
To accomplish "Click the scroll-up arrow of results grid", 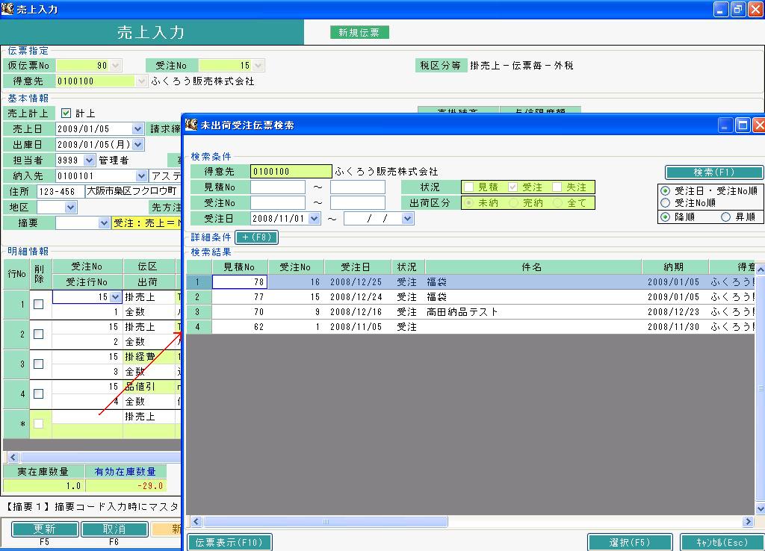I will click(x=760, y=270).
